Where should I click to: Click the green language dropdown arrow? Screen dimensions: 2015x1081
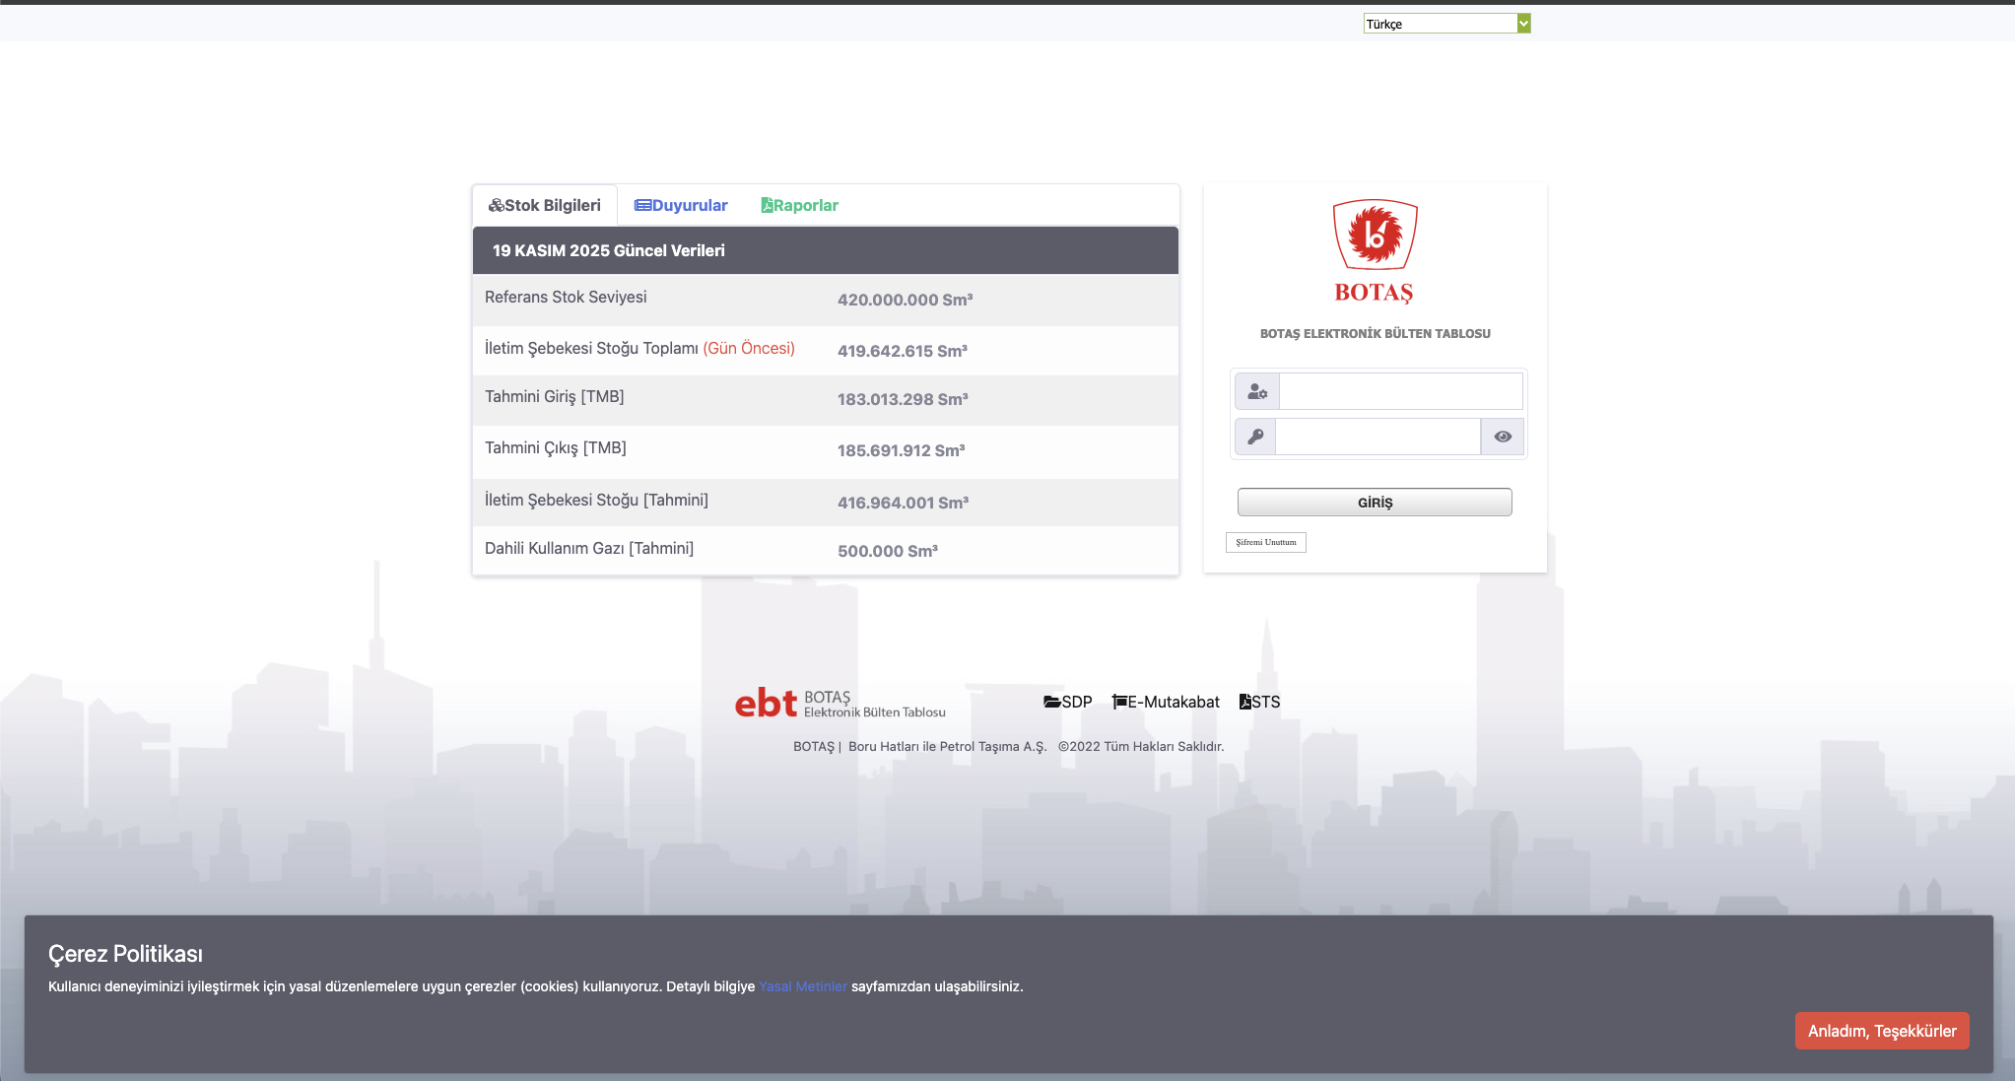[1523, 24]
